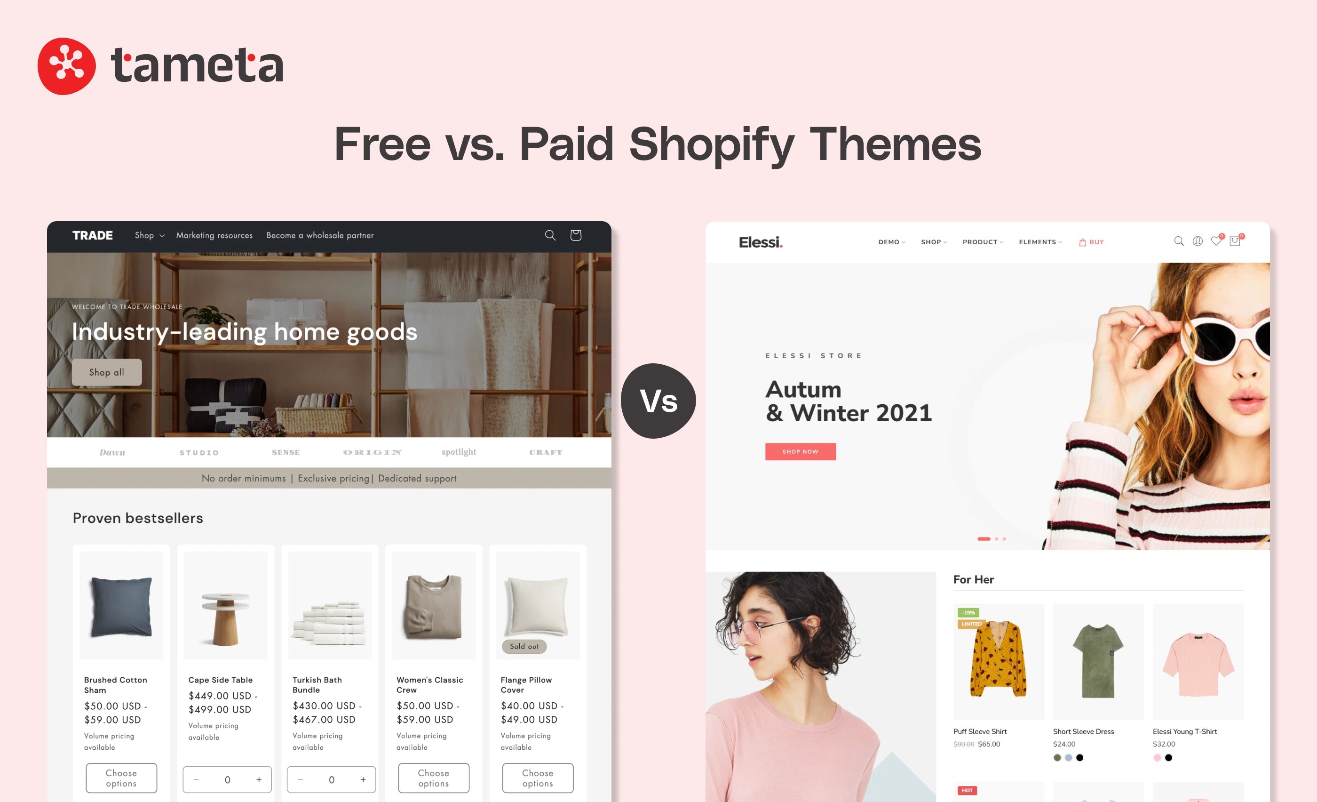Click the search icon on Trade theme
The image size is (1317, 802).
[548, 235]
